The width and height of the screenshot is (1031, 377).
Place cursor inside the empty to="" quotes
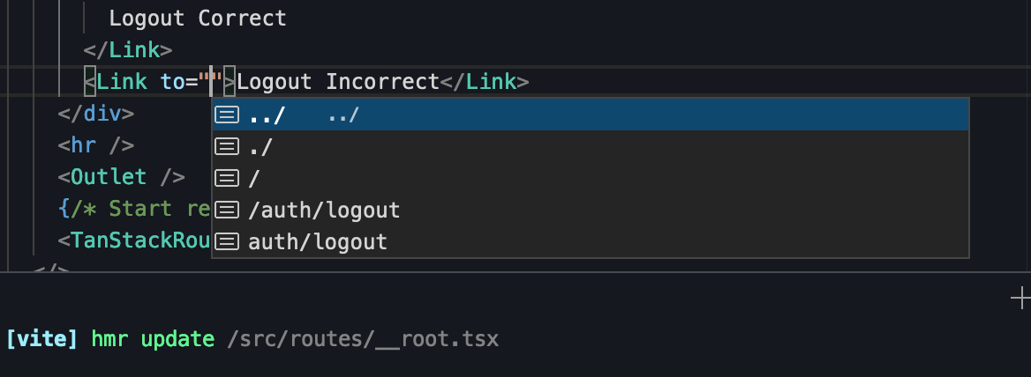coord(211,81)
